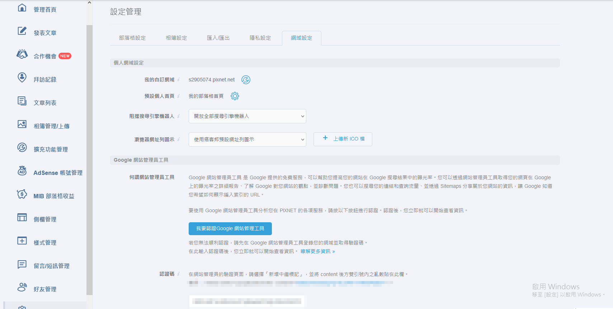Switch to the 隱私設定 tab
Screen dimensions: 613x309
coord(260,38)
